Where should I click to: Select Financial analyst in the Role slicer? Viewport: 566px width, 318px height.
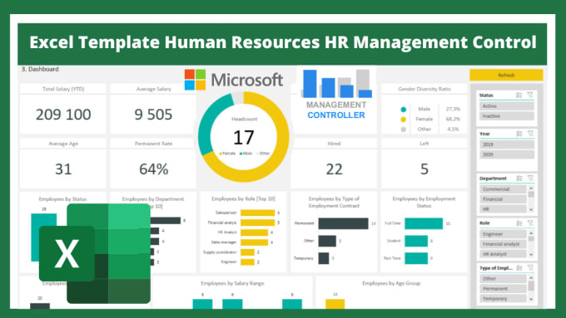503,244
